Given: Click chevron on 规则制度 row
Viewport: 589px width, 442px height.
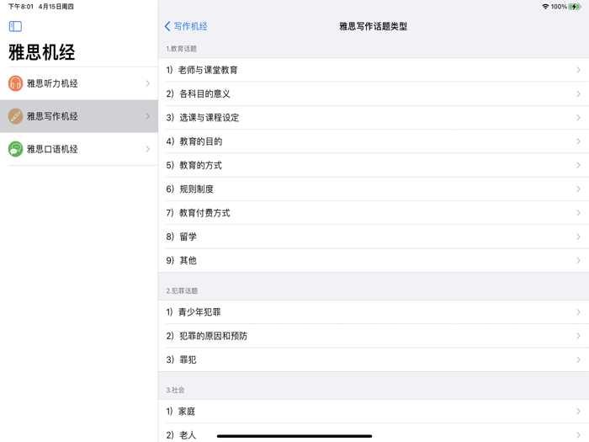Looking at the screenshot, I should tap(579, 189).
